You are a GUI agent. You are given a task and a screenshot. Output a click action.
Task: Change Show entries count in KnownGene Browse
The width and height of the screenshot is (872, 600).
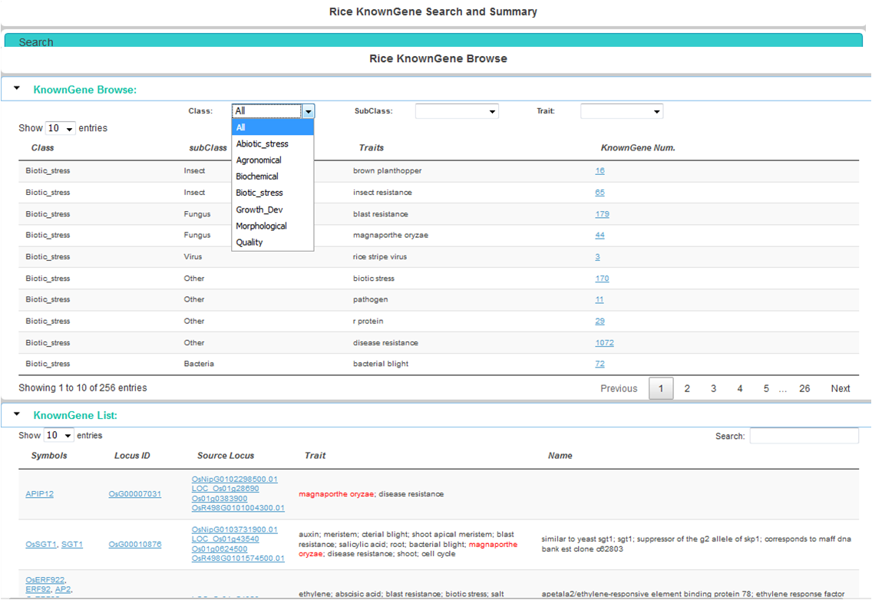coord(61,128)
